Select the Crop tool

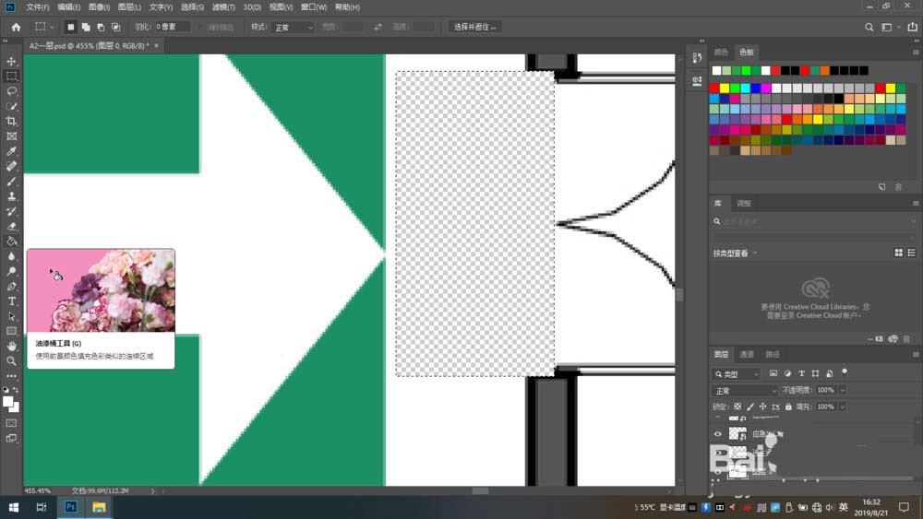(12, 122)
